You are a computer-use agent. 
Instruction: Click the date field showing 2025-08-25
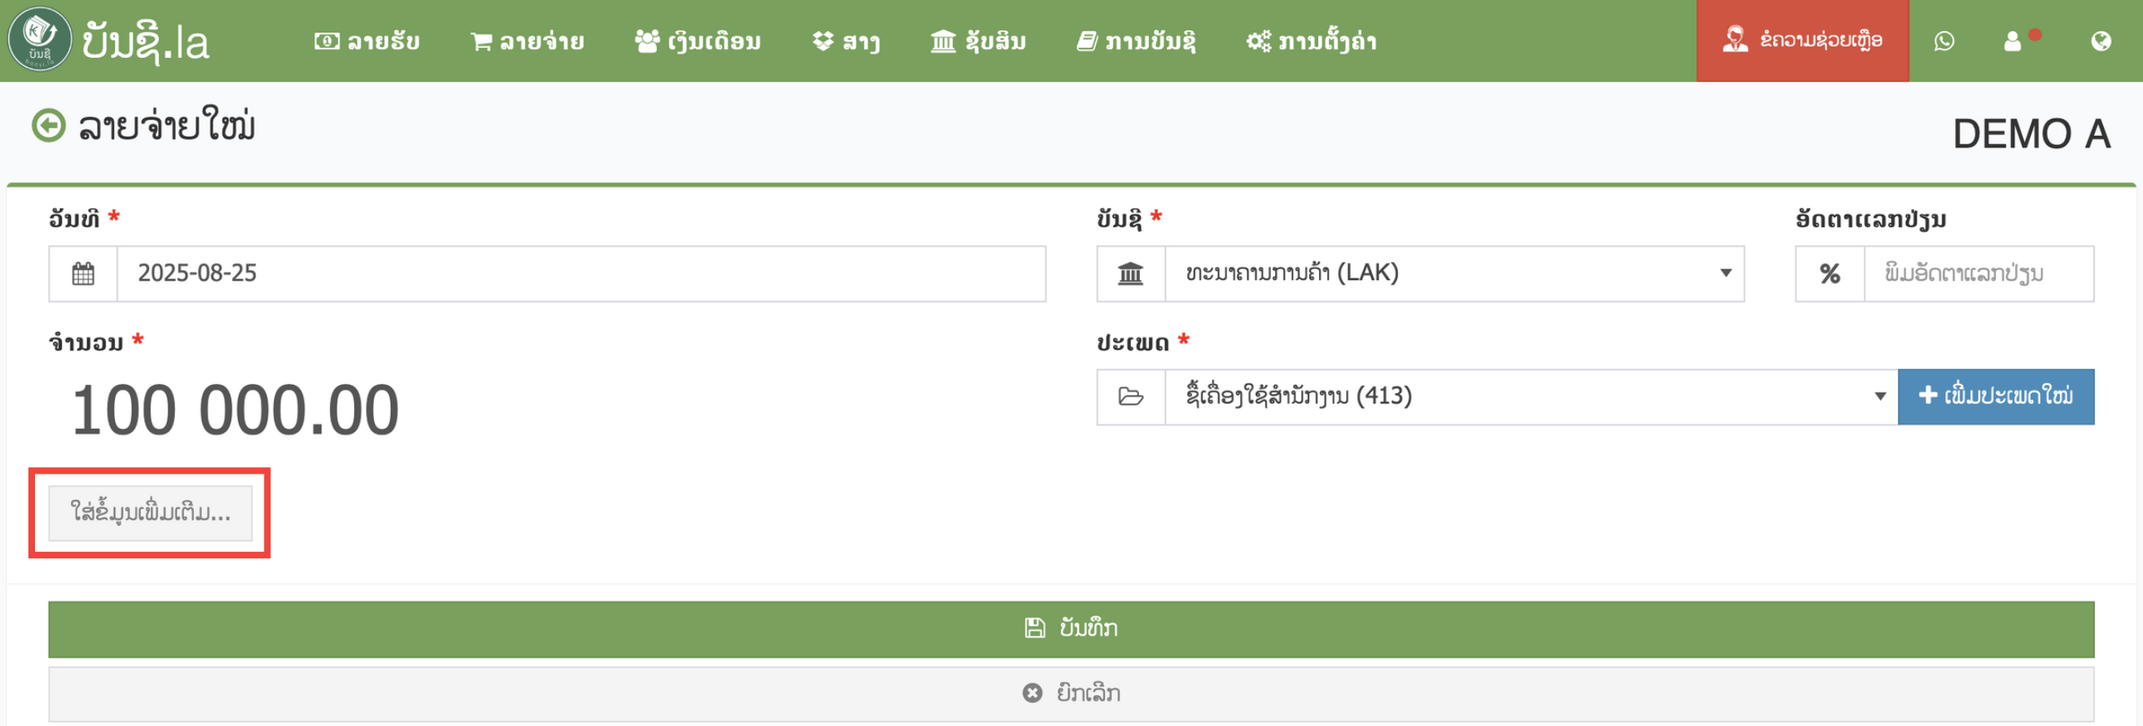580,273
